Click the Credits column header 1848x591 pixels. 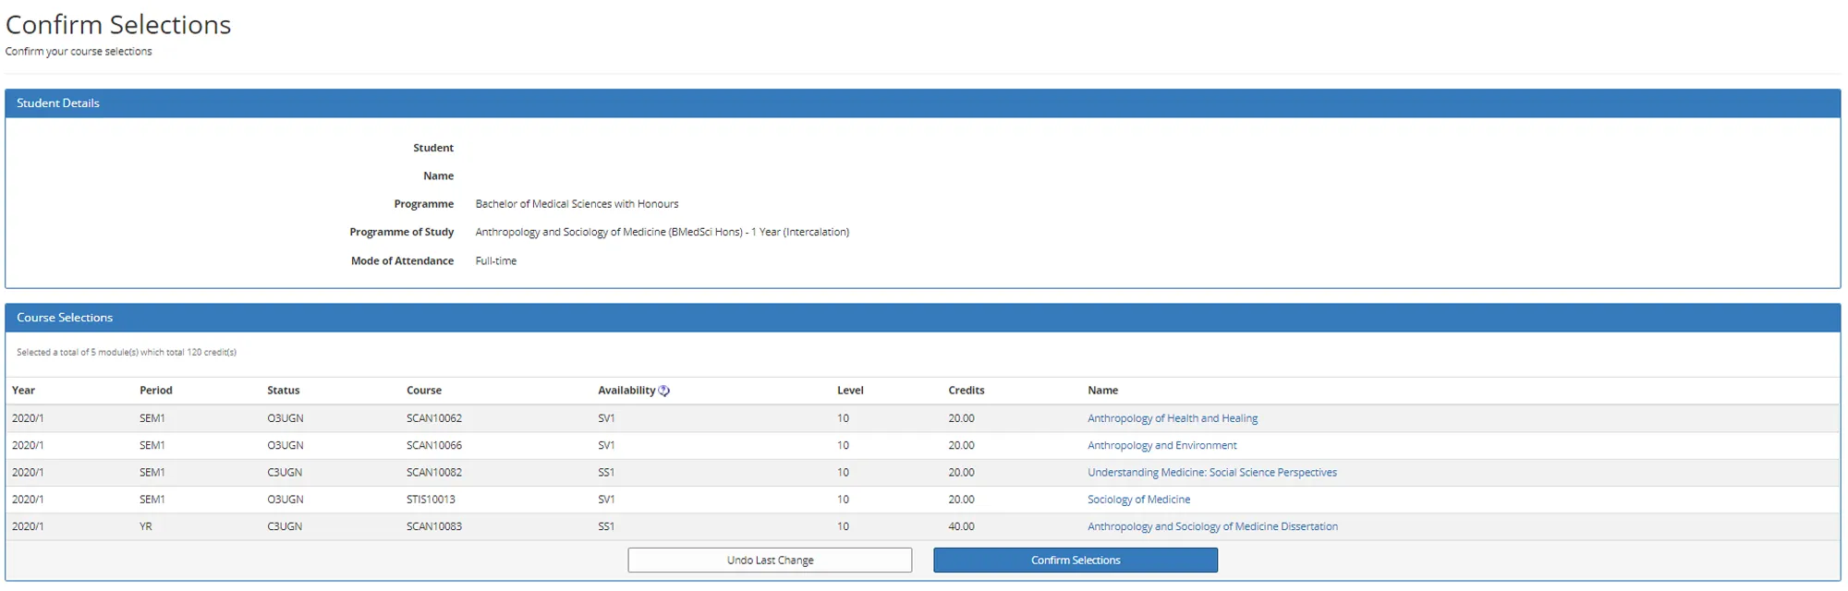pyautogui.click(x=967, y=391)
